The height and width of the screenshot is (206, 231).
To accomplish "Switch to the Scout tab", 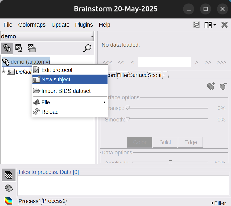I will pyautogui.click(x=155, y=75).
